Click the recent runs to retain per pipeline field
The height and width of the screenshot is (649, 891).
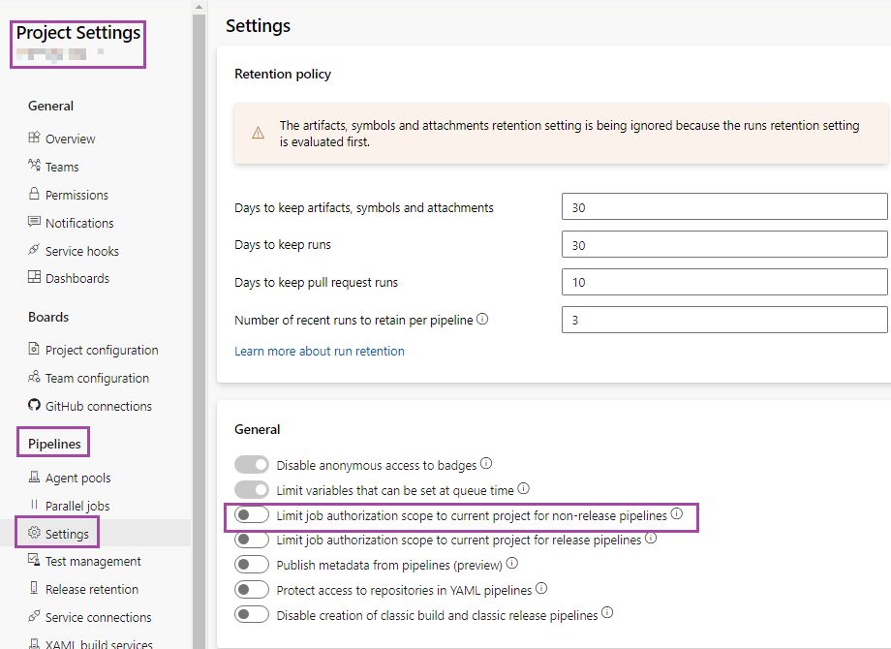[x=724, y=320]
